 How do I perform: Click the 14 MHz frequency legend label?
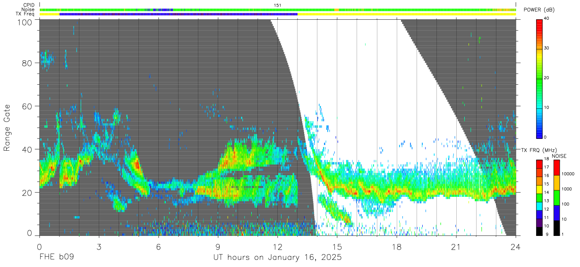(x=546, y=192)
